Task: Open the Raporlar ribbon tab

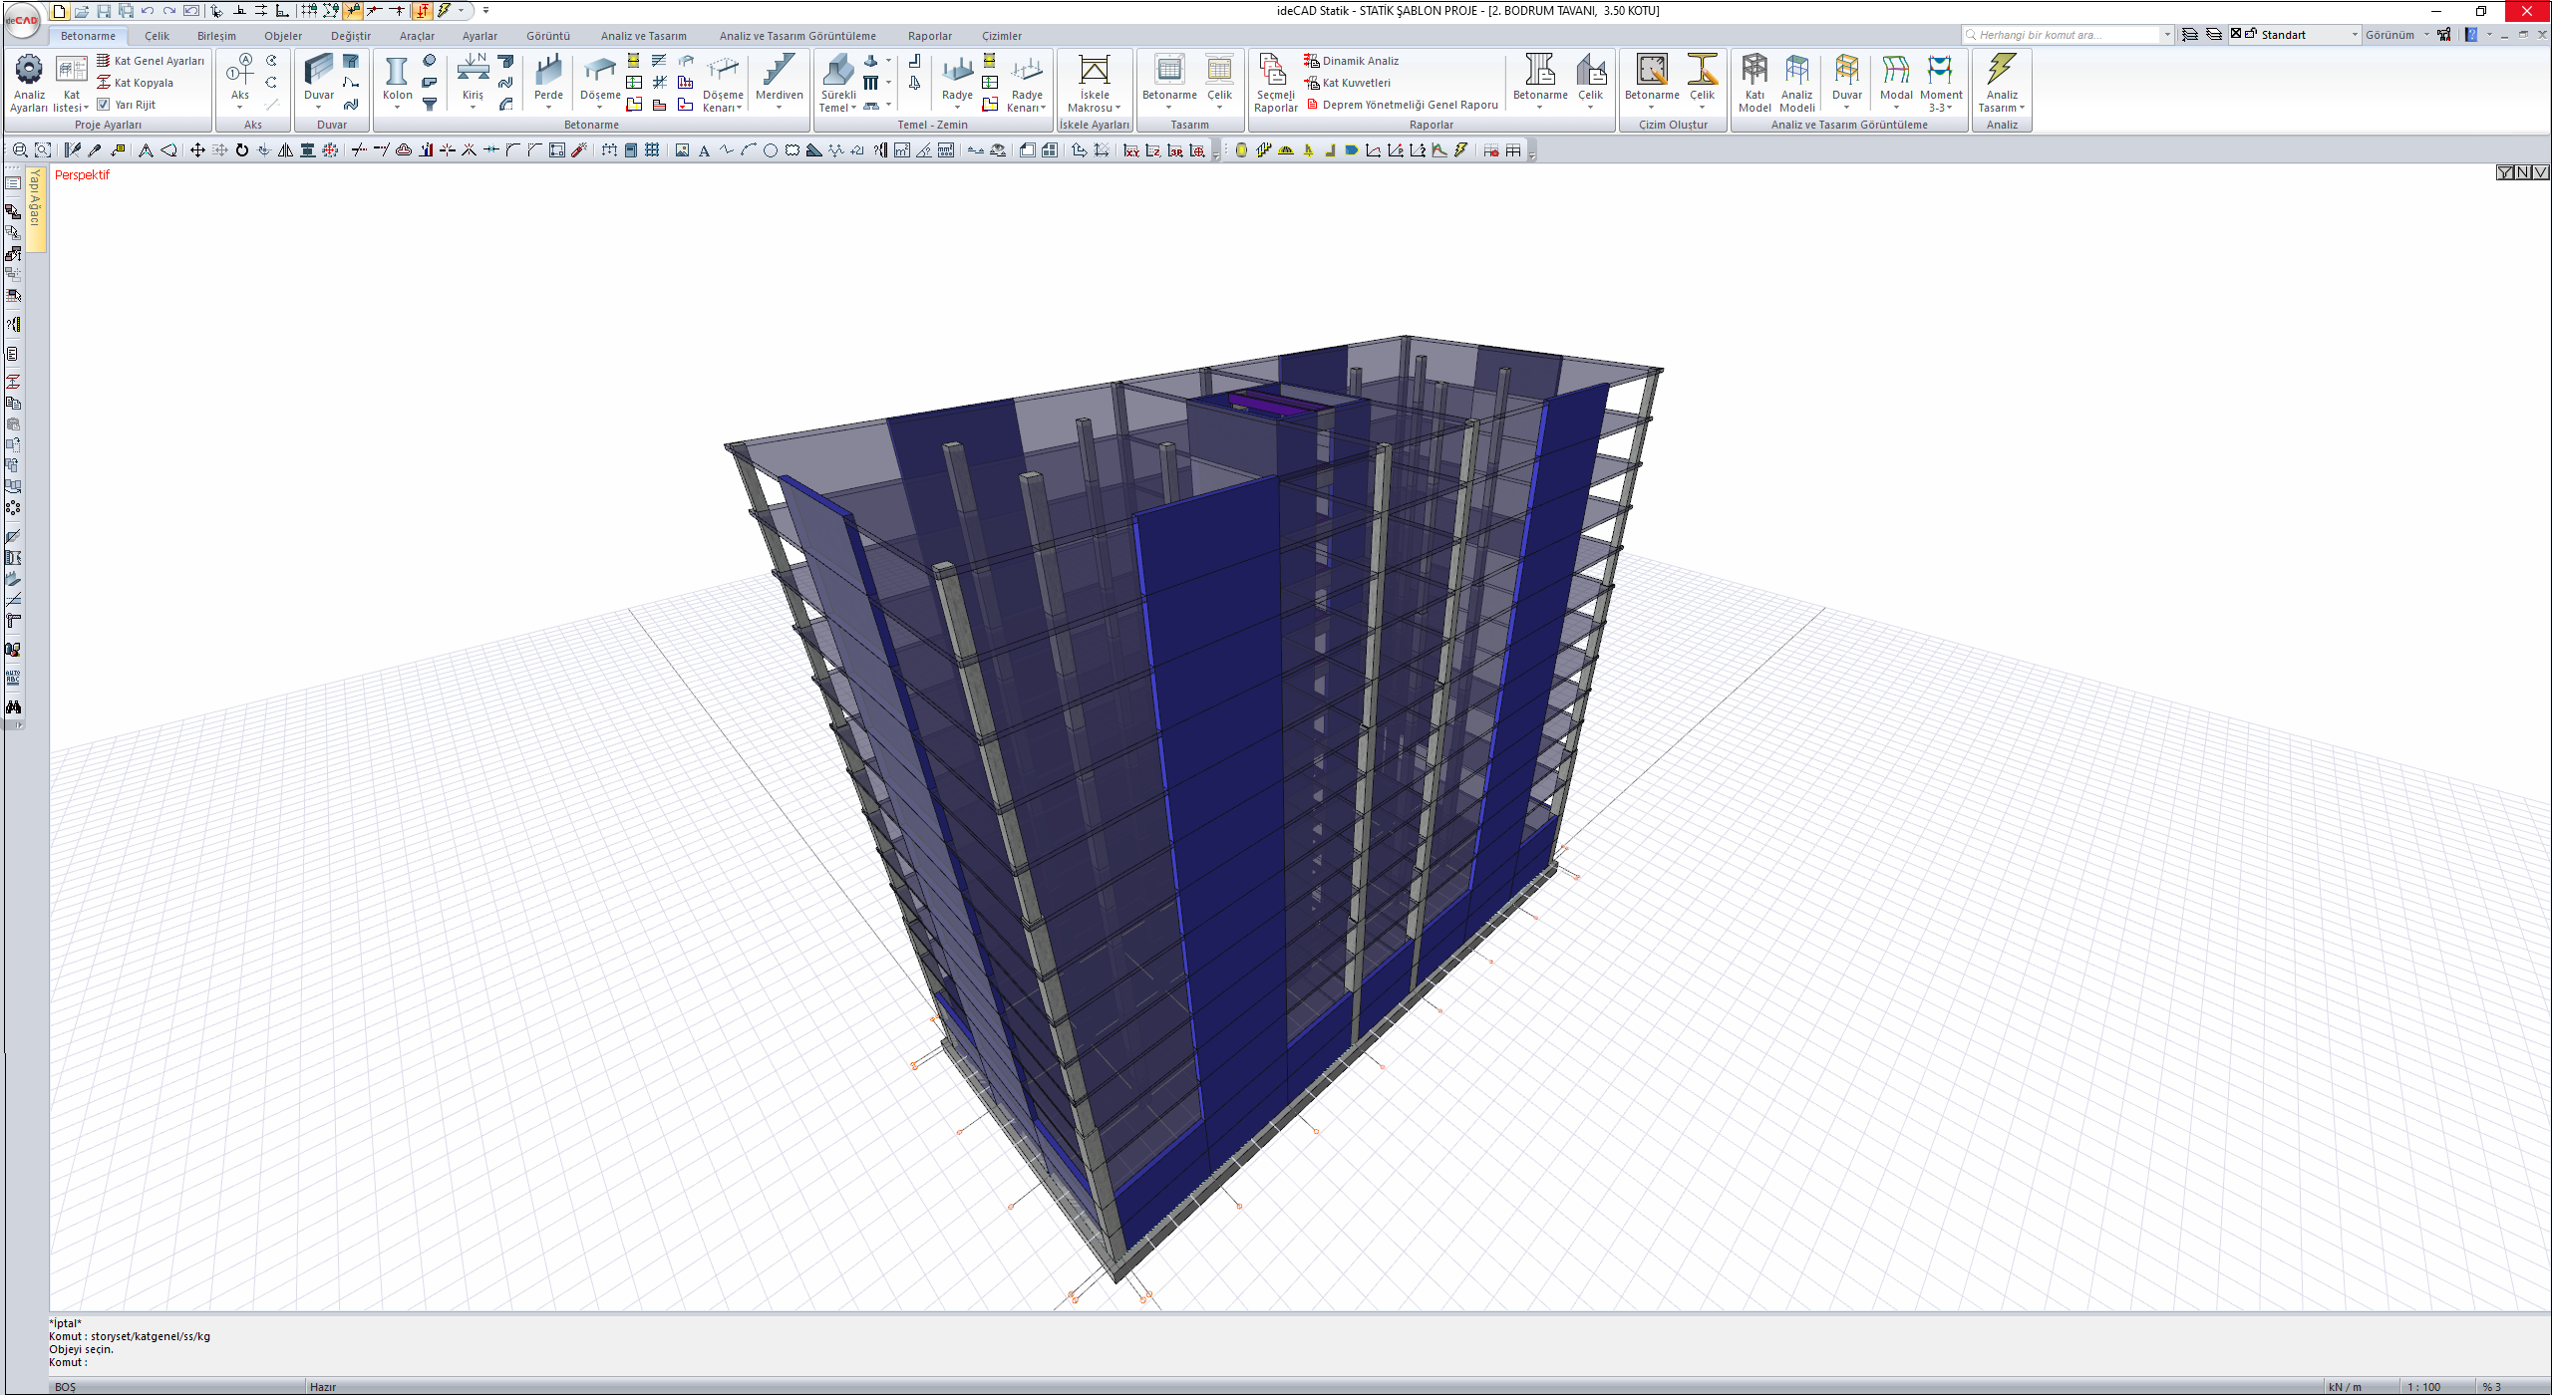Action: point(929,36)
